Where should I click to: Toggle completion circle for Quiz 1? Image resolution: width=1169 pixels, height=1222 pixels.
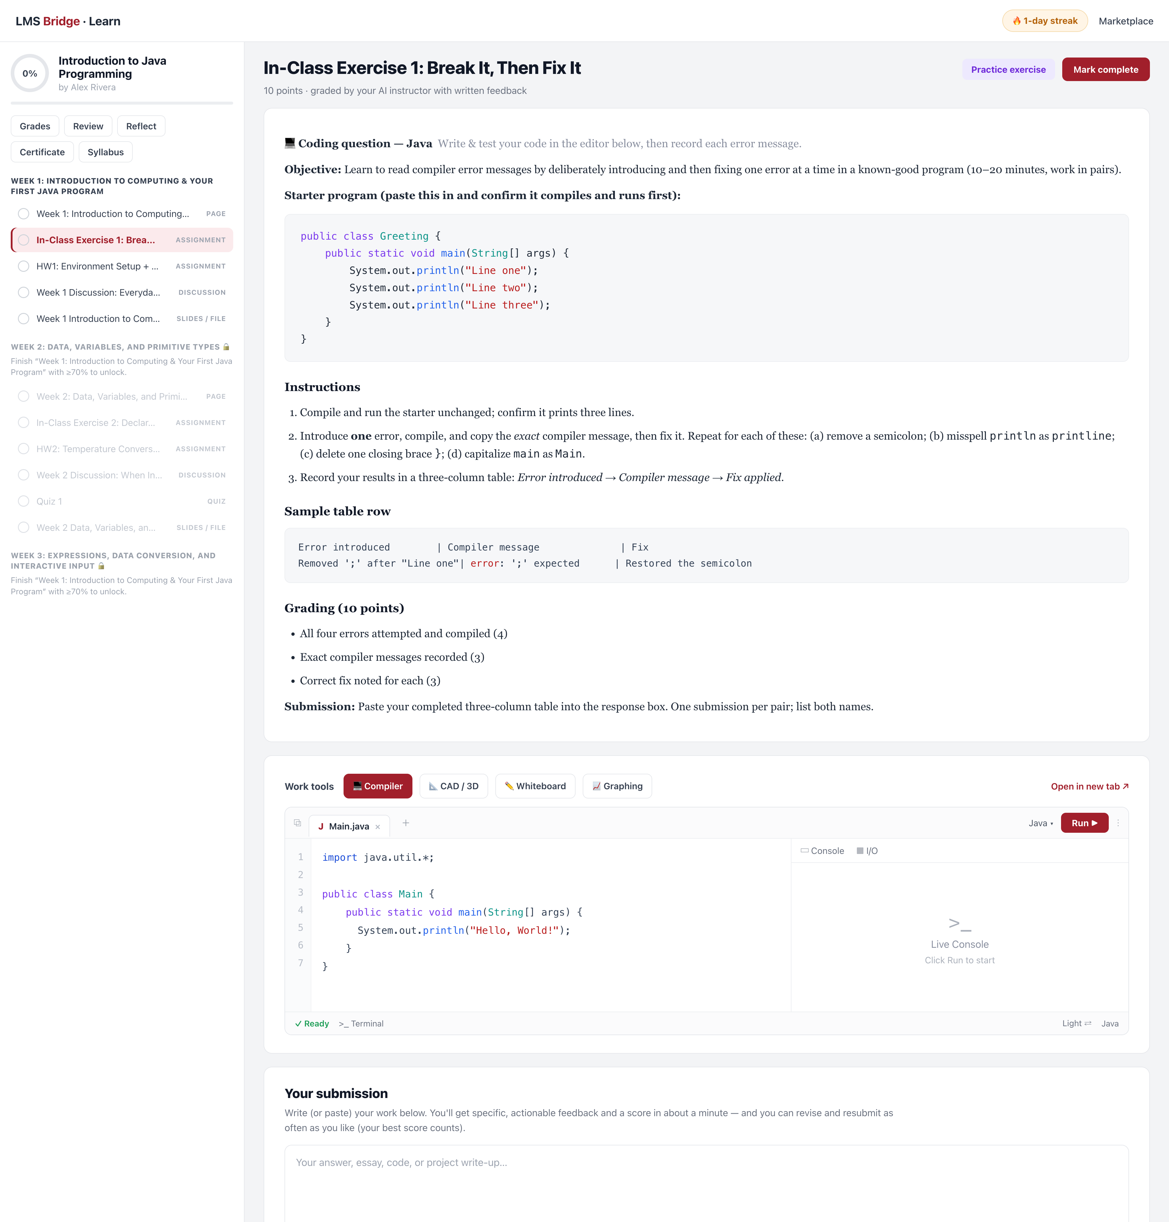(24, 501)
